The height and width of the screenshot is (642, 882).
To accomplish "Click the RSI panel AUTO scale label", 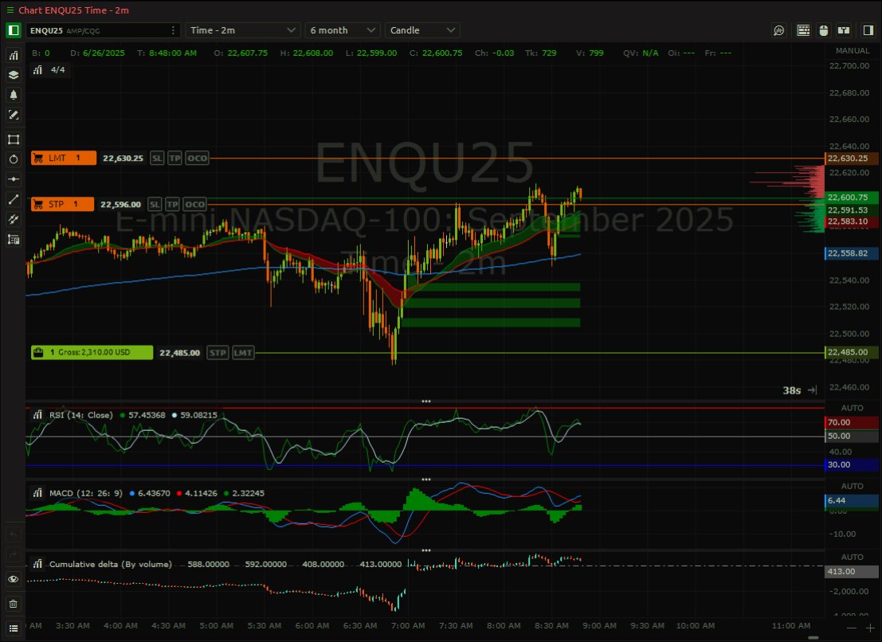I will 853,408.
